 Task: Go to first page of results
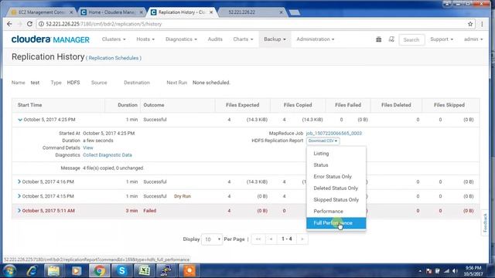(x=258, y=239)
